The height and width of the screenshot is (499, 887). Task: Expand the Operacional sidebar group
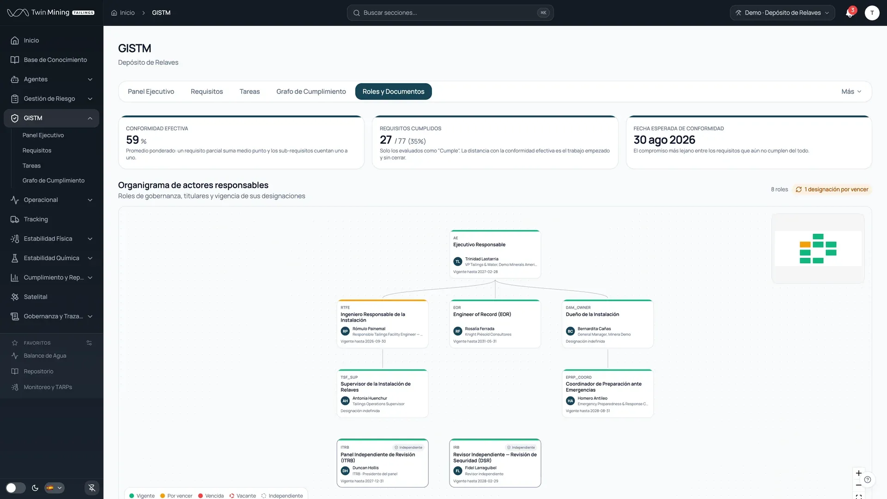pos(51,200)
